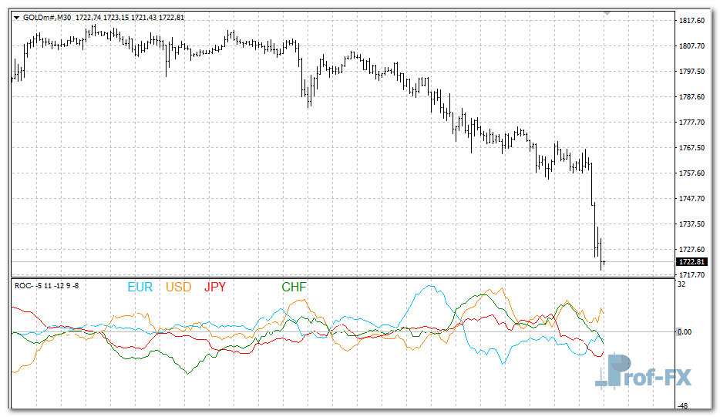
Task: Click the 1797.50 price axis label
Action: (x=691, y=72)
